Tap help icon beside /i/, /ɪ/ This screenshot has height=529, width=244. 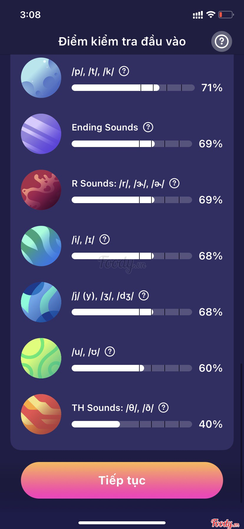[104, 239]
